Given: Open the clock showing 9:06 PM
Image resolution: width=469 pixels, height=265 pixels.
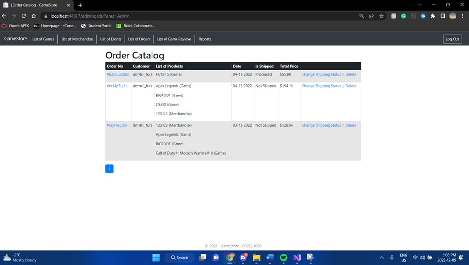Looking at the screenshot, I should point(446,257).
